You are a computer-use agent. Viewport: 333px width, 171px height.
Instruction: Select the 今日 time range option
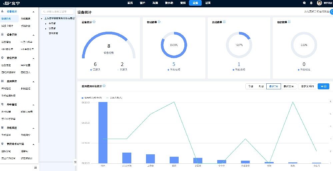251,86
